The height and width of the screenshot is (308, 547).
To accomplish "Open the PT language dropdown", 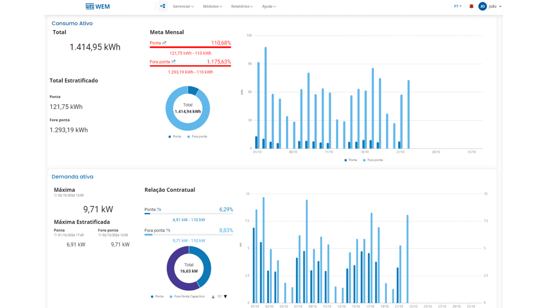I will (x=458, y=6).
